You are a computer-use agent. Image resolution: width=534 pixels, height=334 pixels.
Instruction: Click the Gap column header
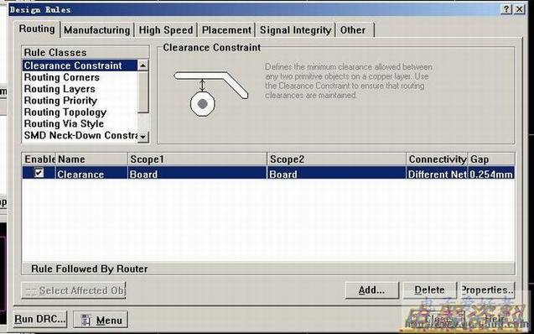(x=490, y=159)
